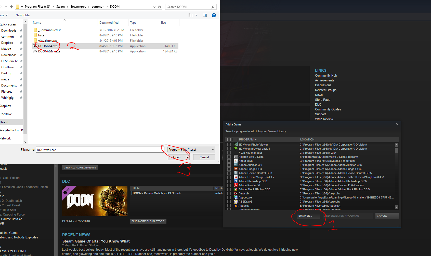Expand the chevron after SteamApps in address bar

tap(89, 7)
